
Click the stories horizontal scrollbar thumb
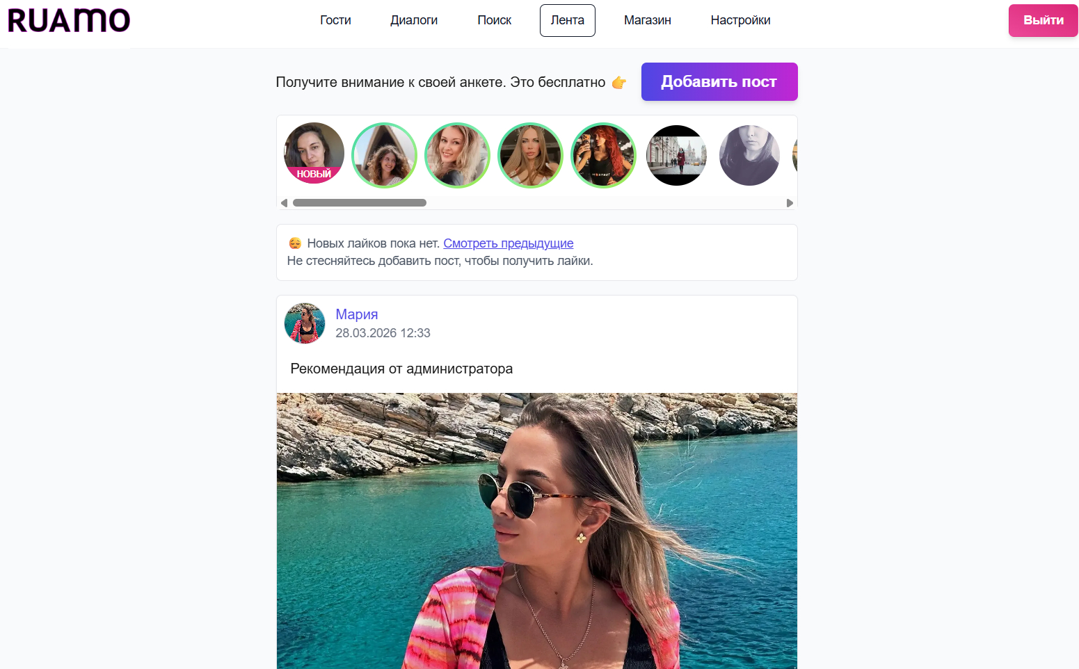pos(359,203)
